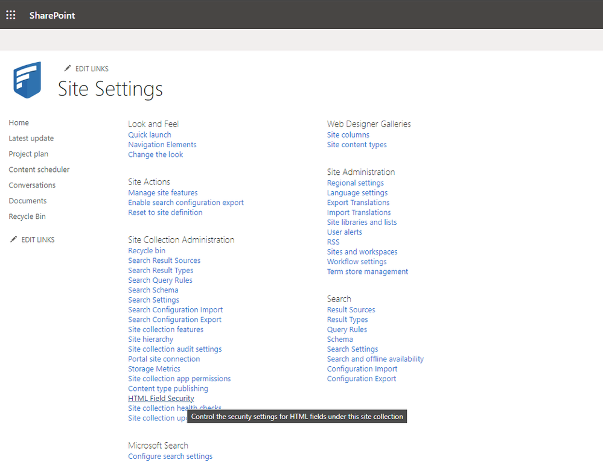
Task: Click pencil icon beside sidebar EDIT LINKS
Action: click(13, 239)
